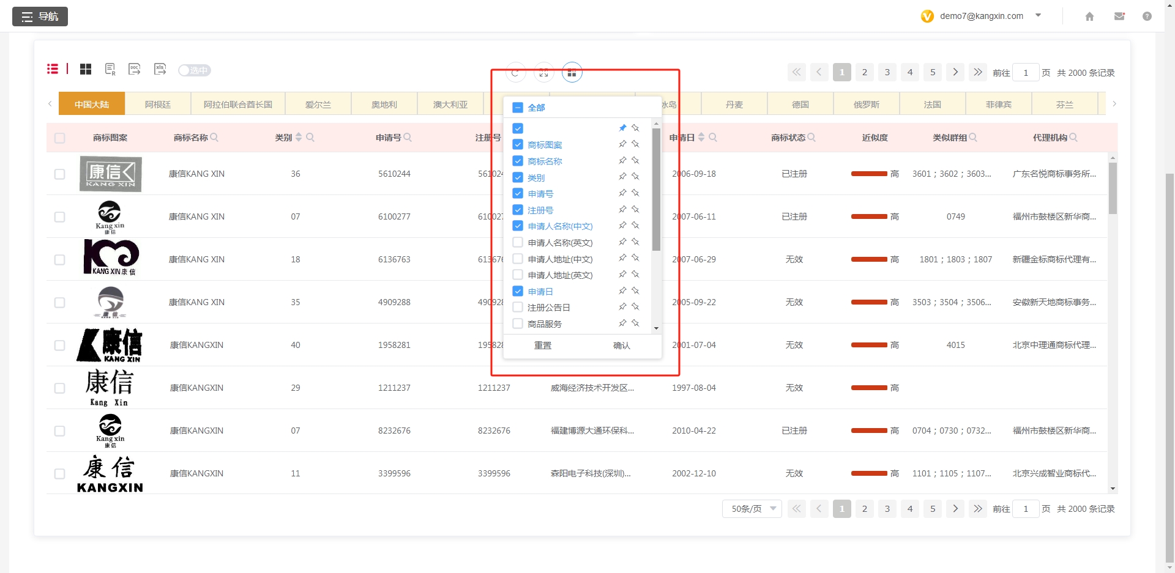Click the 重置 reset button
This screenshot has height=573, width=1175.
(x=542, y=346)
